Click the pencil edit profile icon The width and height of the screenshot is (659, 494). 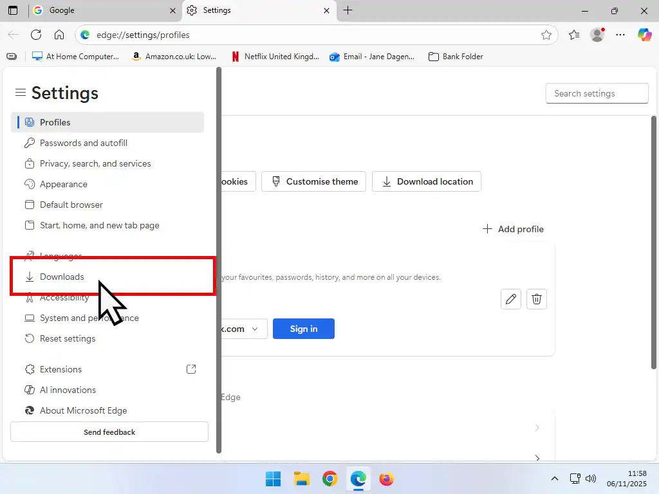(x=510, y=299)
